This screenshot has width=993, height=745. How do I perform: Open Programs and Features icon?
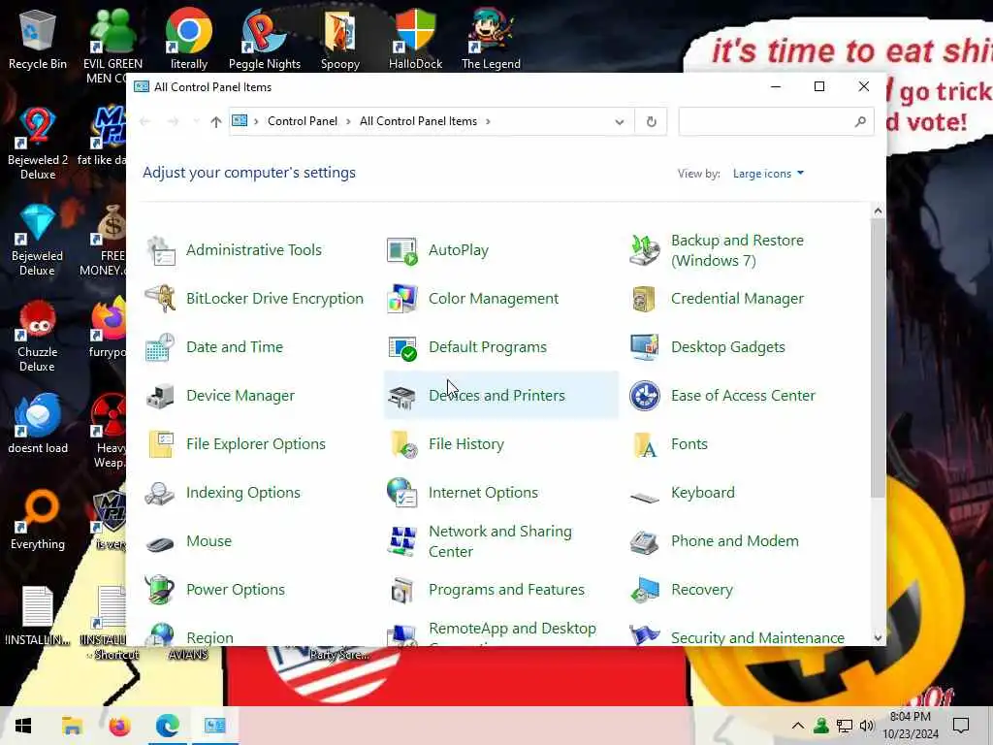(402, 590)
